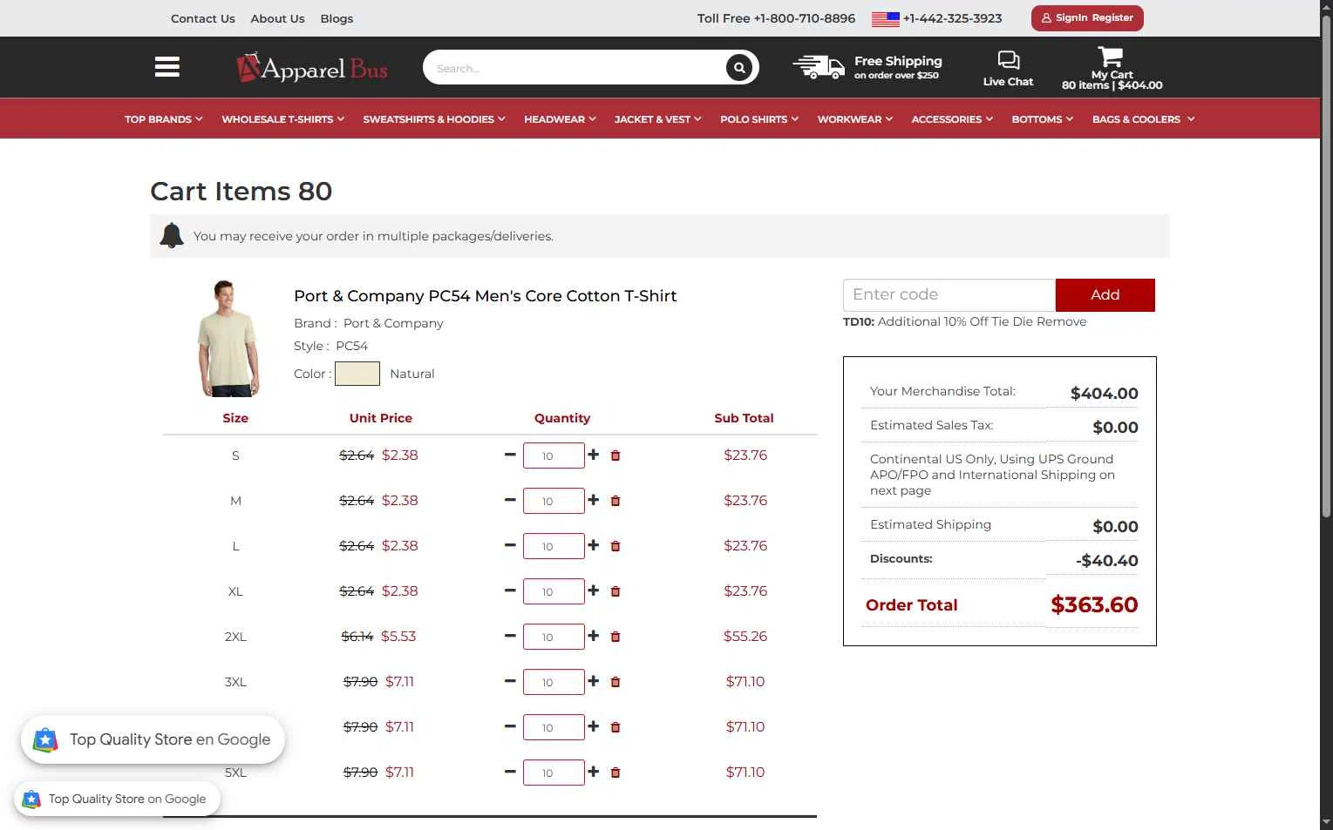Viewport: 1333px width, 830px height.
Task: Expand Bags & Coolers menu
Action: click(x=1144, y=119)
